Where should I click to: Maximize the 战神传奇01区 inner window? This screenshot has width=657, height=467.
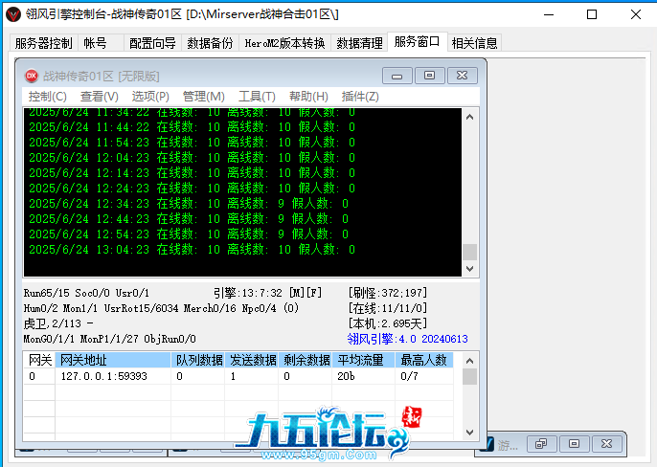tap(429, 76)
